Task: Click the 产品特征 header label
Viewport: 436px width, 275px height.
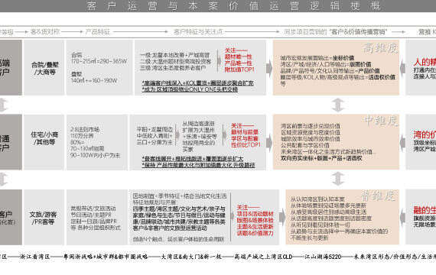Action: pyautogui.click(x=98, y=32)
